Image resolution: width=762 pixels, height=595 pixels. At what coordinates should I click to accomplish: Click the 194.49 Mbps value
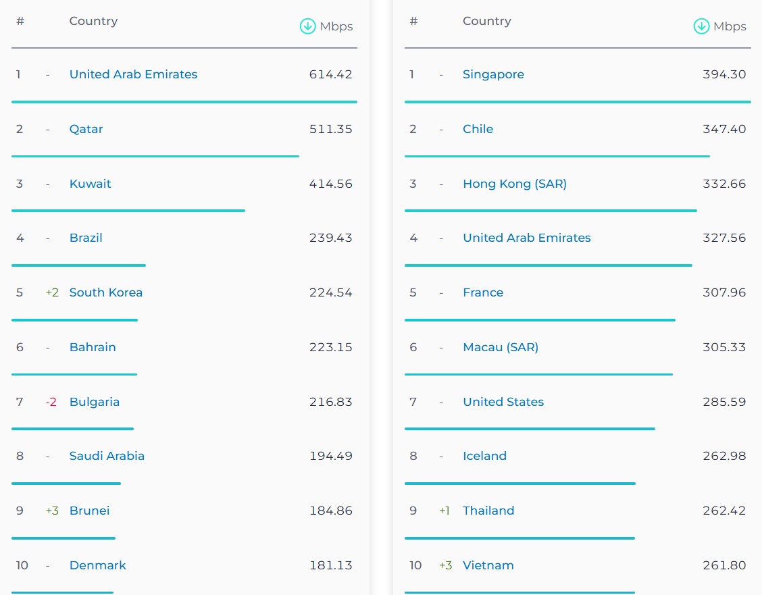pos(330,456)
